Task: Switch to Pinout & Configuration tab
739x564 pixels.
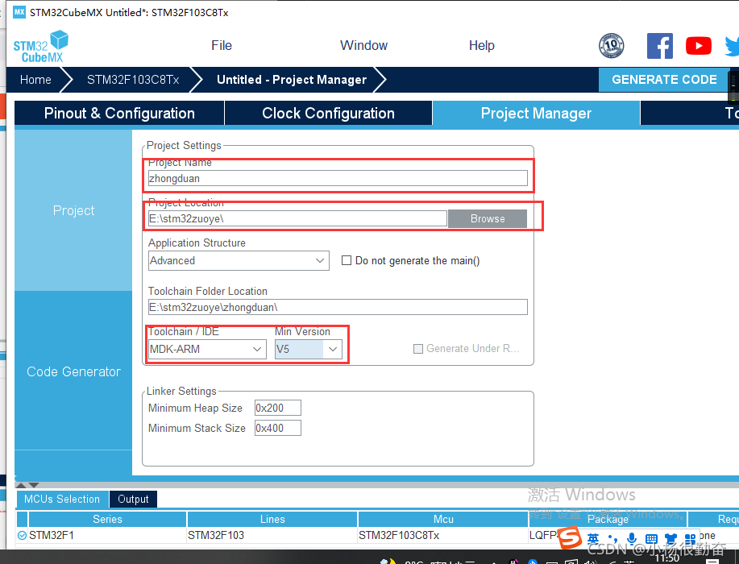Action: pos(119,113)
